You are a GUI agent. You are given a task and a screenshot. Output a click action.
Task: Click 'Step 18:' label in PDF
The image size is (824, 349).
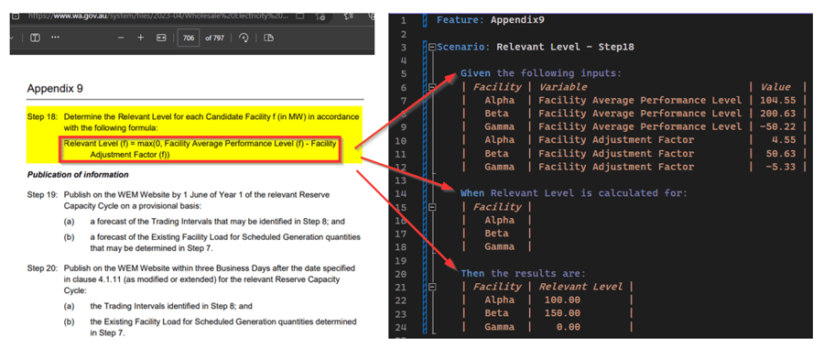42,116
